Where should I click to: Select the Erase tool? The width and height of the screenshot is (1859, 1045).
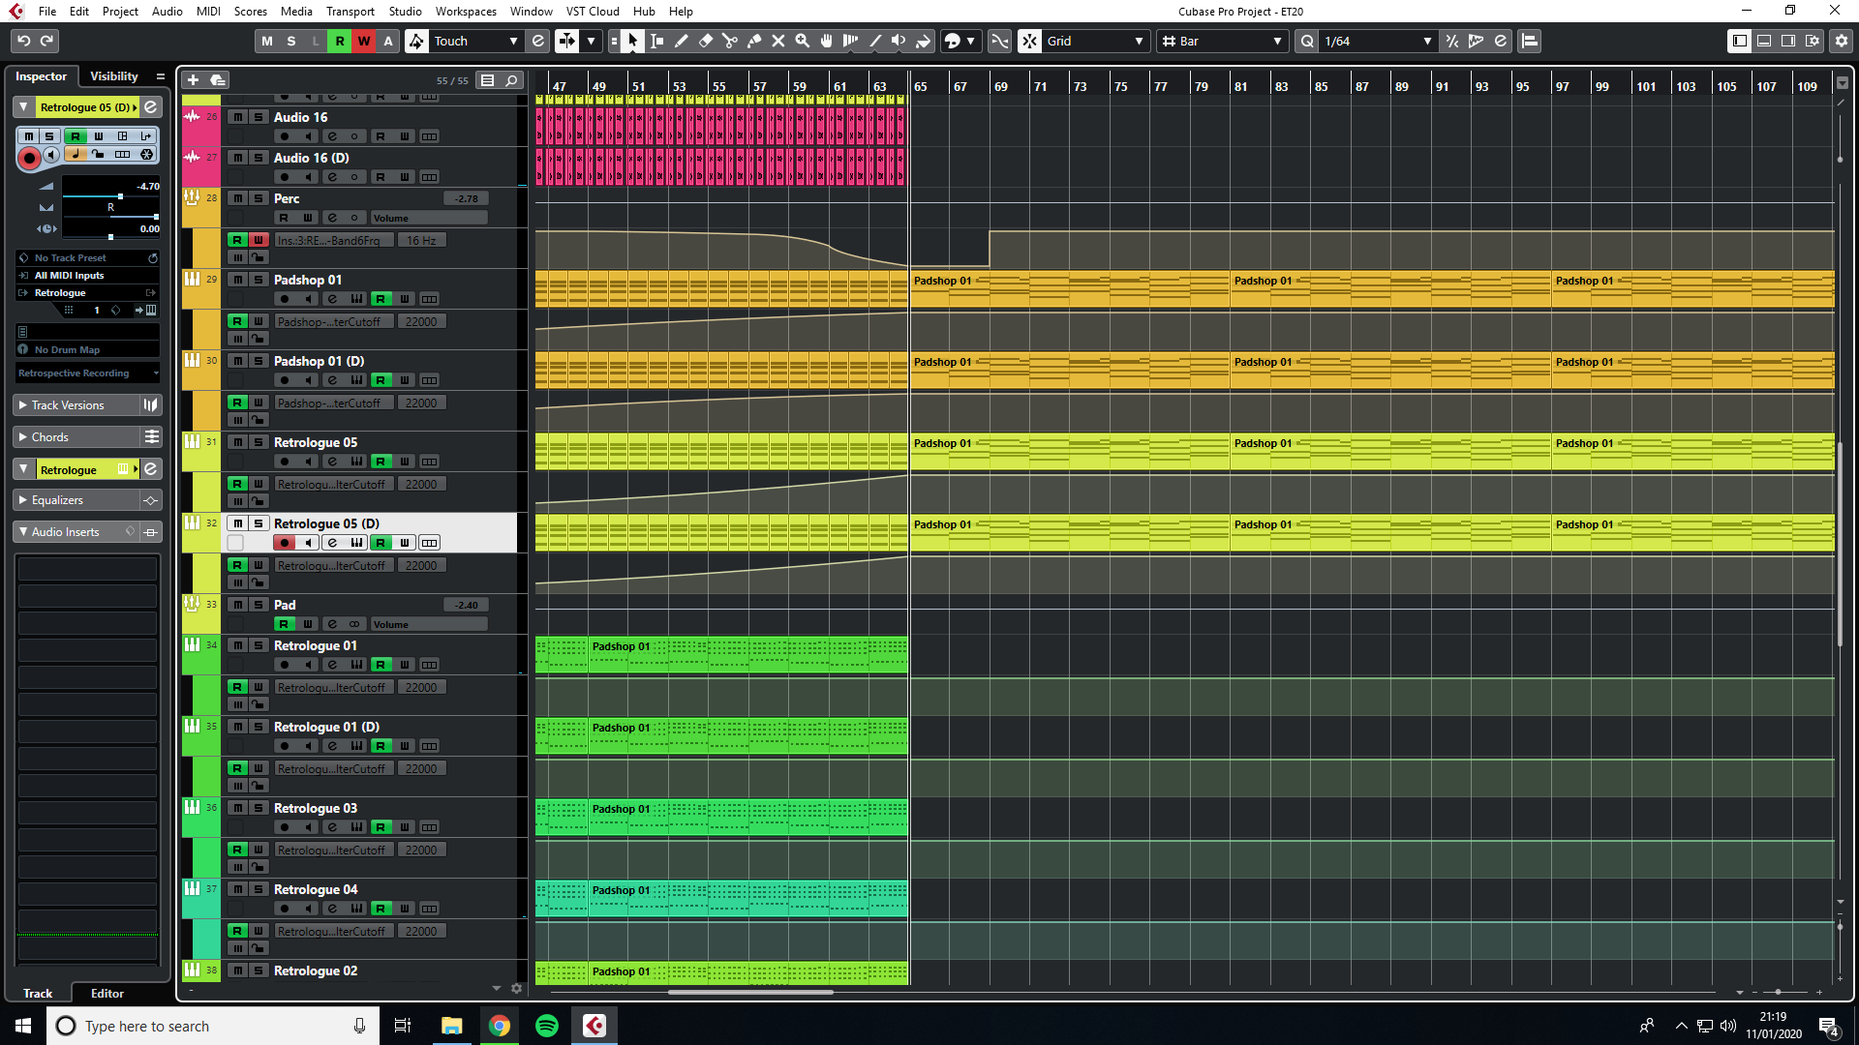706,41
